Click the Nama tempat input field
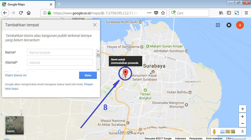Image resolution: width=251 pixels, height=140 pixels. (60, 53)
